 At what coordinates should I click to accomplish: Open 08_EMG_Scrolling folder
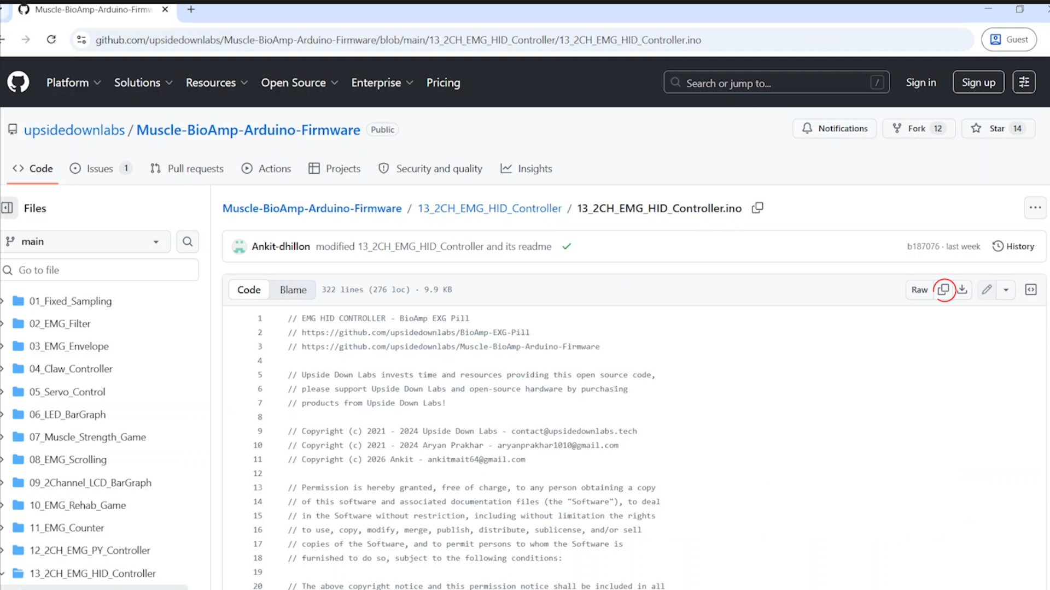68,459
